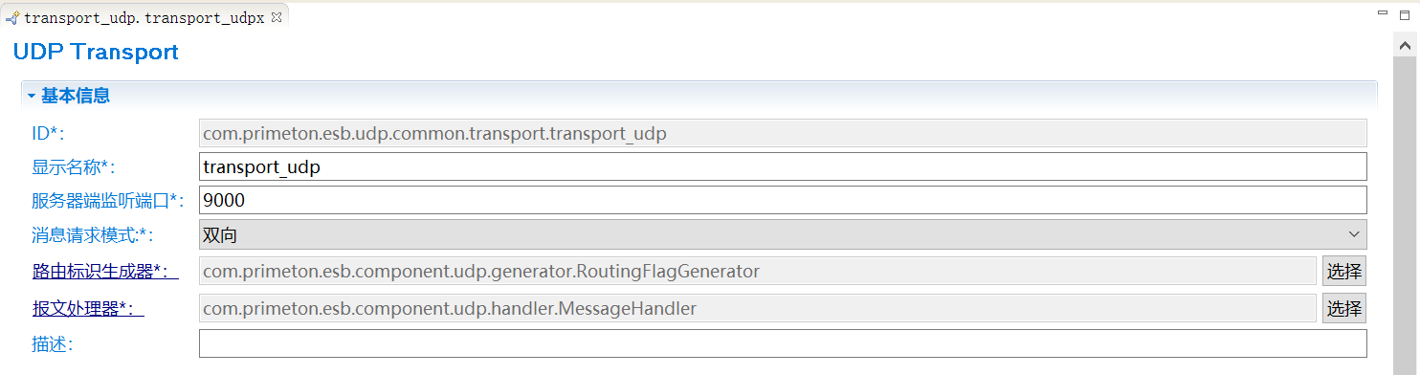The image size is (1420, 375).
Task: Minimize the editor area icon
Action: coord(1381,13)
